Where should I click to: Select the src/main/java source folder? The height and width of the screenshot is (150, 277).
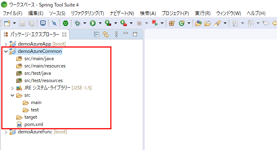39,59
